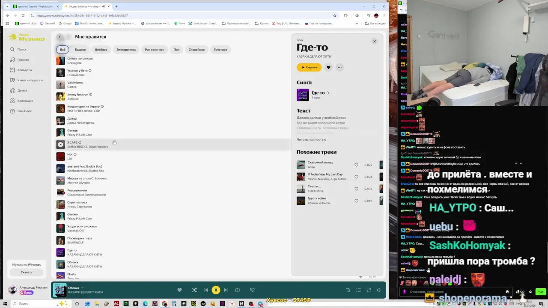Open more options for Где-то track
548x308 pixels.
pyautogui.click(x=340, y=67)
